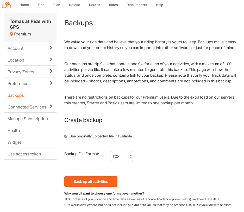Open the Help menu
The image size is (244, 212).
pyautogui.click(x=160, y=5)
